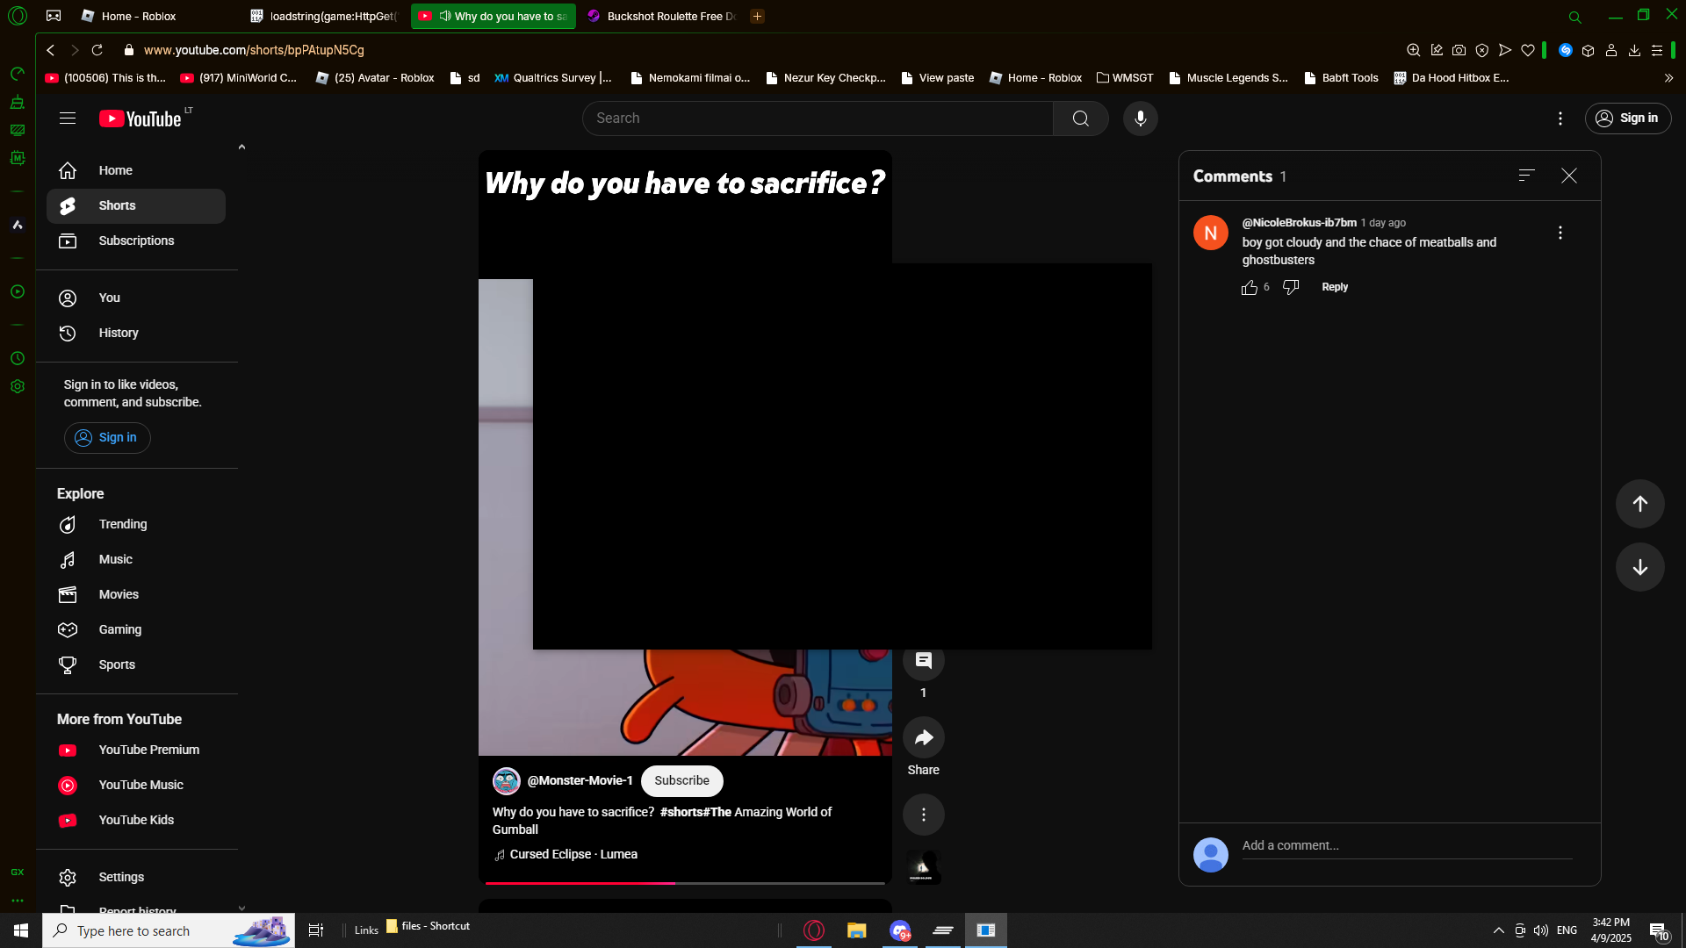Go back in the browser

[51, 50]
